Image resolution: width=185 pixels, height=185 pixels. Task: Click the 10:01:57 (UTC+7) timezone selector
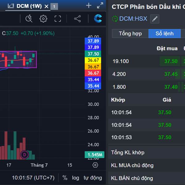[33, 178]
